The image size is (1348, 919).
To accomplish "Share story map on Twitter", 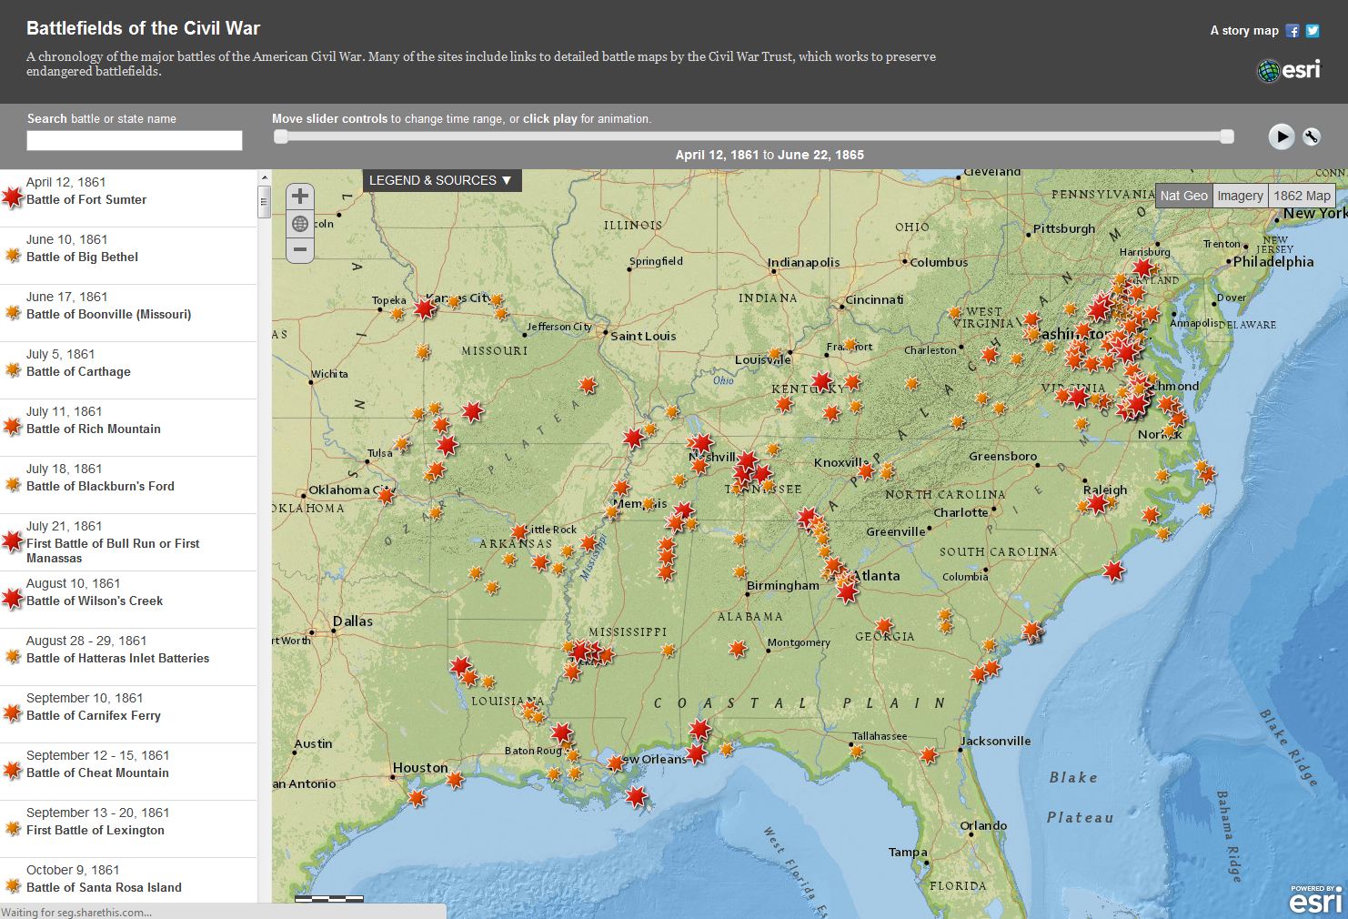I will tap(1313, 31).
